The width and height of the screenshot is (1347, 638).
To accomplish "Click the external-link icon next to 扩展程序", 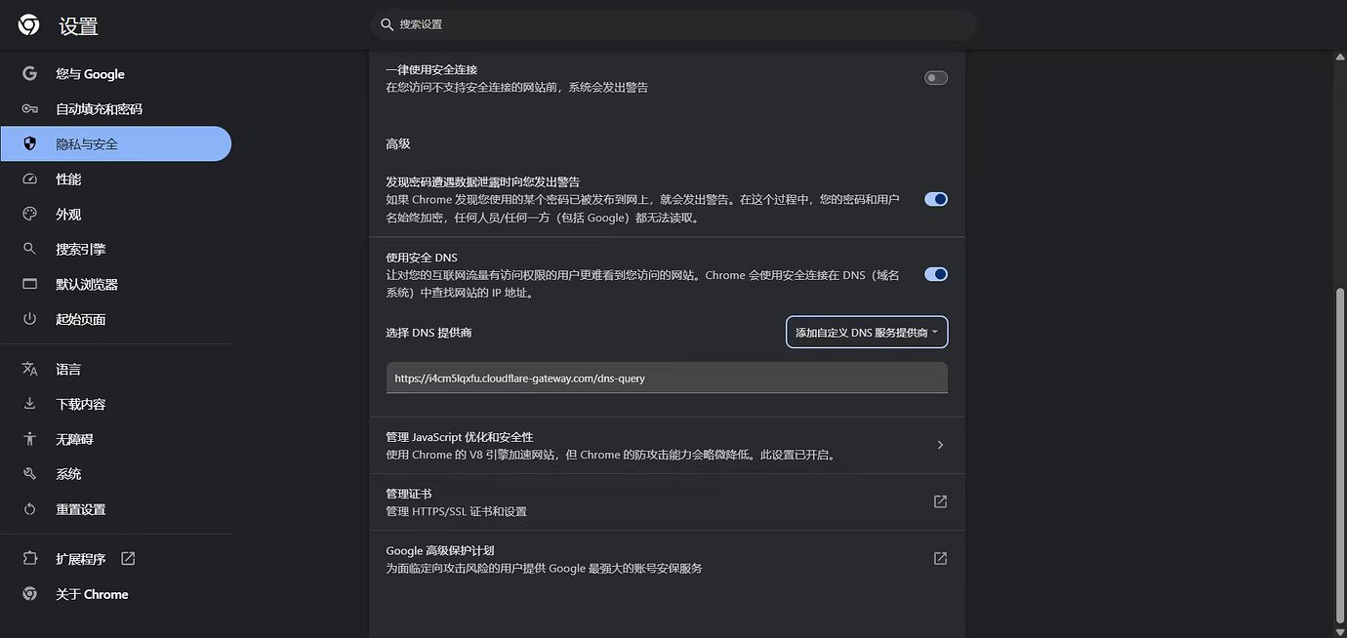I will (x=128, y=559).
